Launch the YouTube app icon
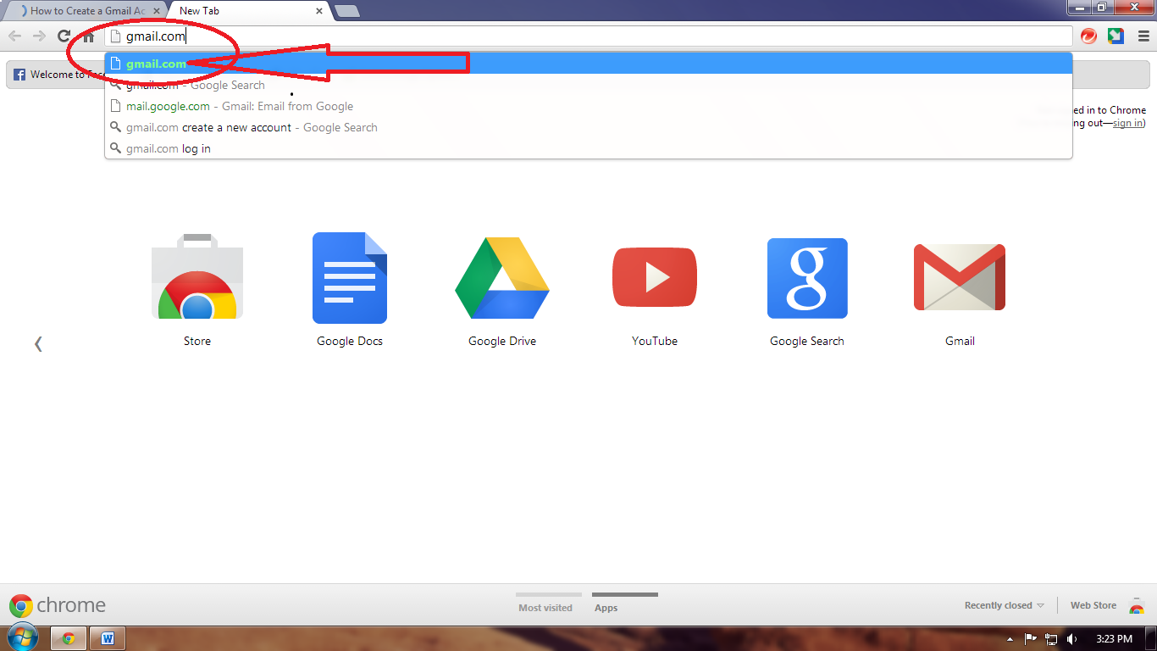 [x=655, y=277]
